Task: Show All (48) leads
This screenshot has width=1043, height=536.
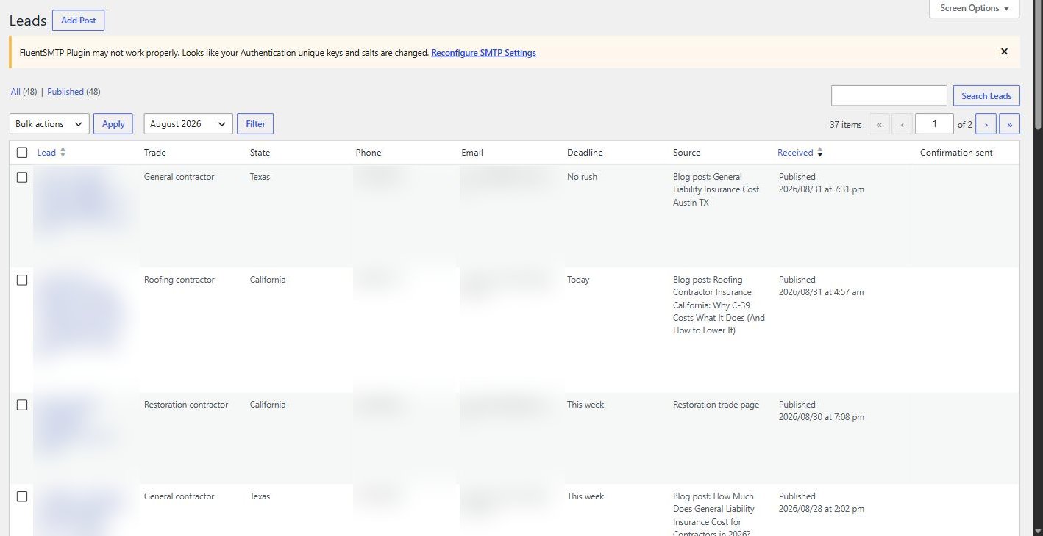Action: click(24, 92)
